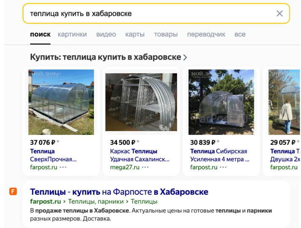
Task: Open the все services tab
Action: 240,35
